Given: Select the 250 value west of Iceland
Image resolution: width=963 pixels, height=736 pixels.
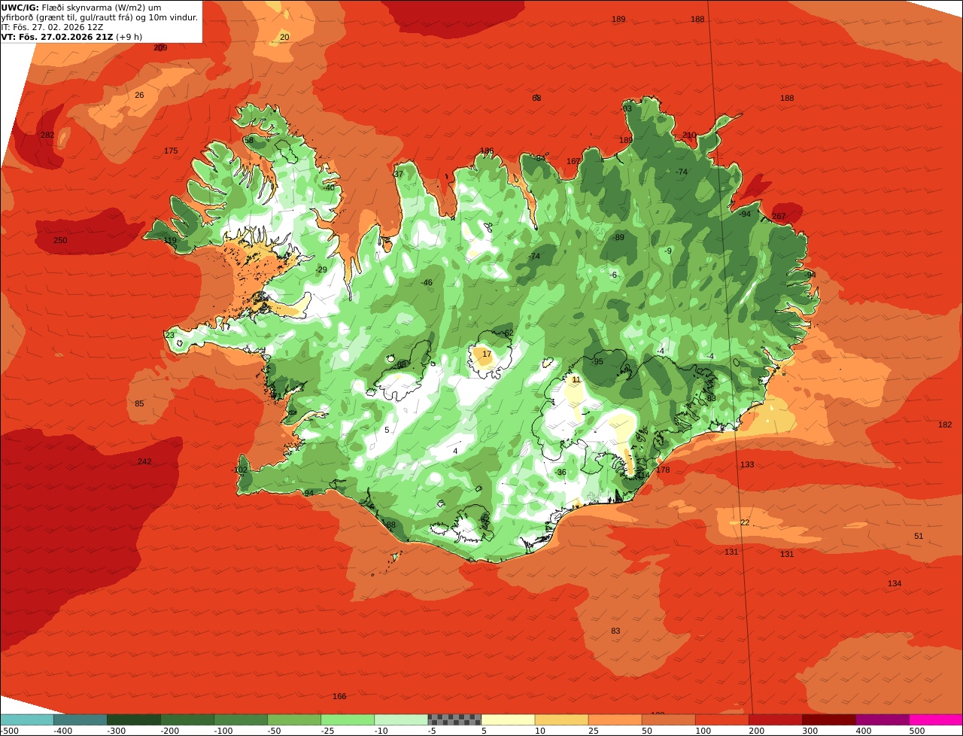Looking at the screenshot, I should click(60, 241).
